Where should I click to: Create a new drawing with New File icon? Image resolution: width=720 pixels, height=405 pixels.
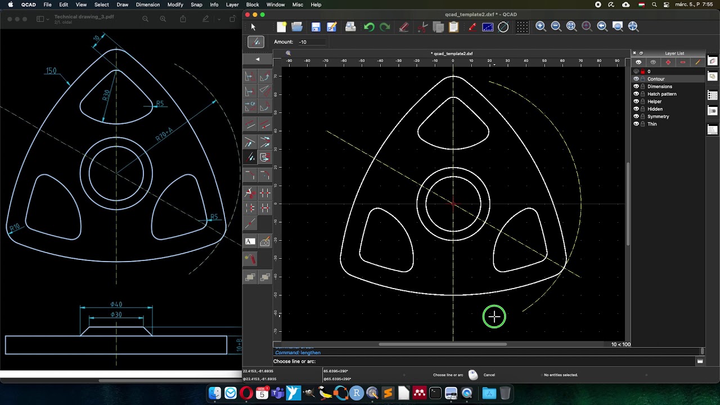point(281,26)
